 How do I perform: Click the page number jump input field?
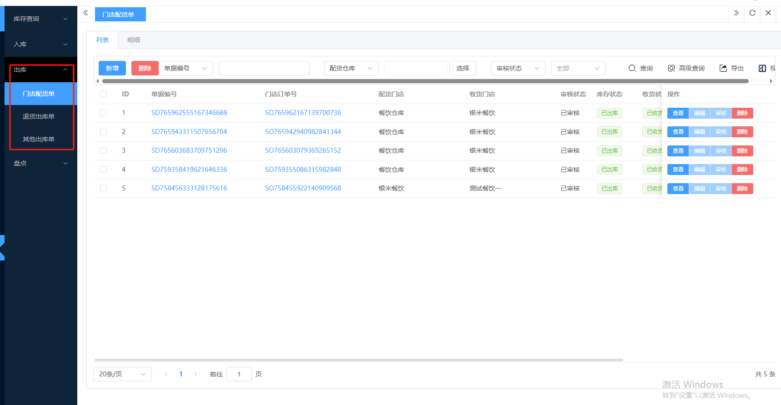[239, 374]
